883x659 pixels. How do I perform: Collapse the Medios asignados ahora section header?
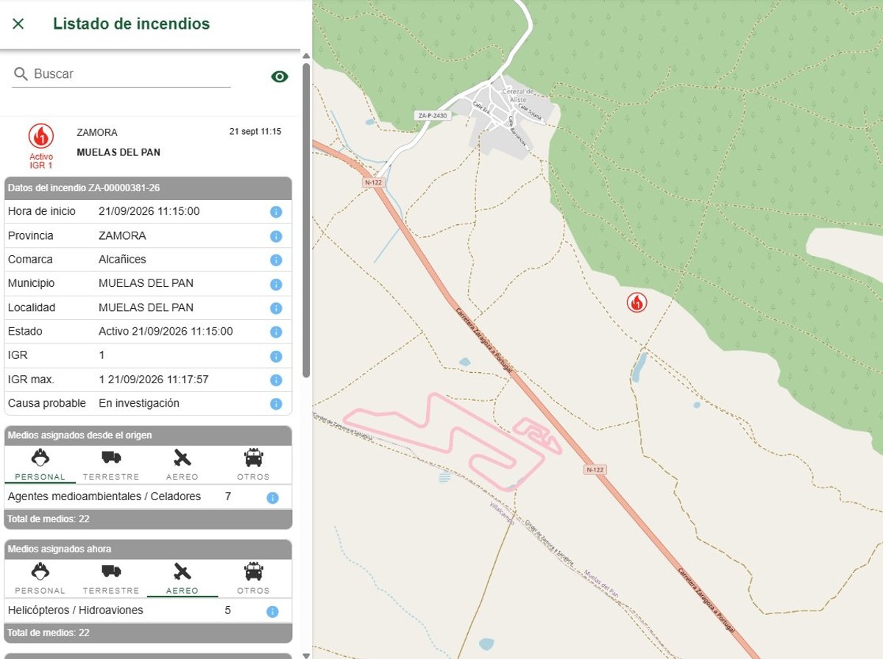point(148,549)
